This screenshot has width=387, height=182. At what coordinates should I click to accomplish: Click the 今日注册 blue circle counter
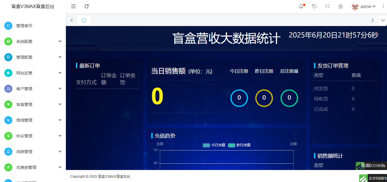tap(239, 98)
